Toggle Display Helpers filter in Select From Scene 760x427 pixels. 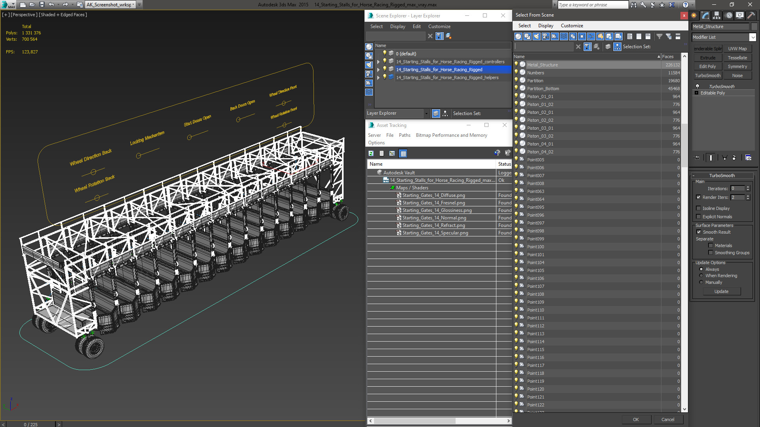555,36
